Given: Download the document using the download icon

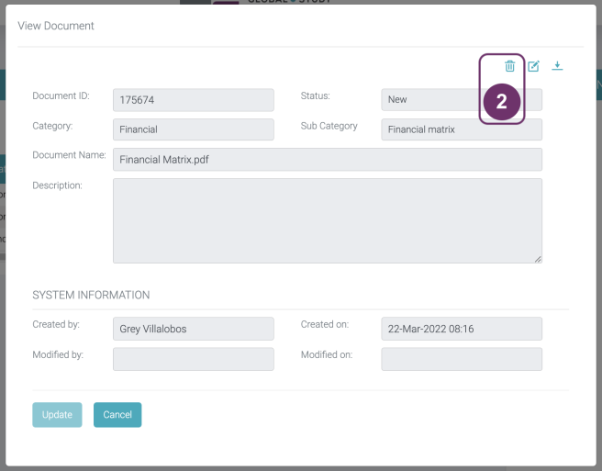Looking at the screenshot, I should pos(557,66).
